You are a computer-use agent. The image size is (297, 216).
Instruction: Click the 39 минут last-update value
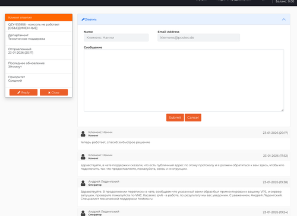point(15,67)
